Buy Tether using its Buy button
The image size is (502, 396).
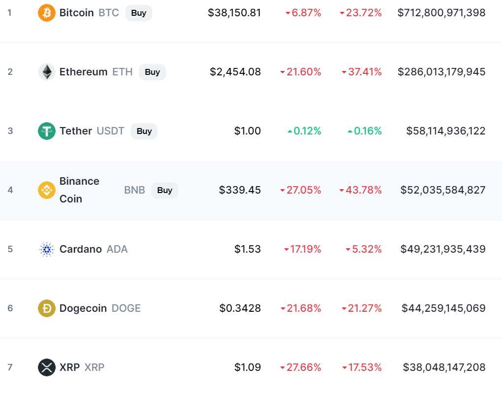144,131
